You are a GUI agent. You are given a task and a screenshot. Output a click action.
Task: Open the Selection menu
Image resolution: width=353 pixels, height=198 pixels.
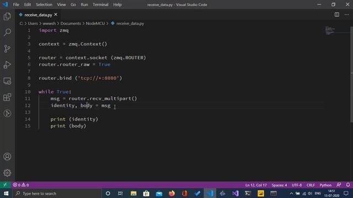[x=44, y=4]
